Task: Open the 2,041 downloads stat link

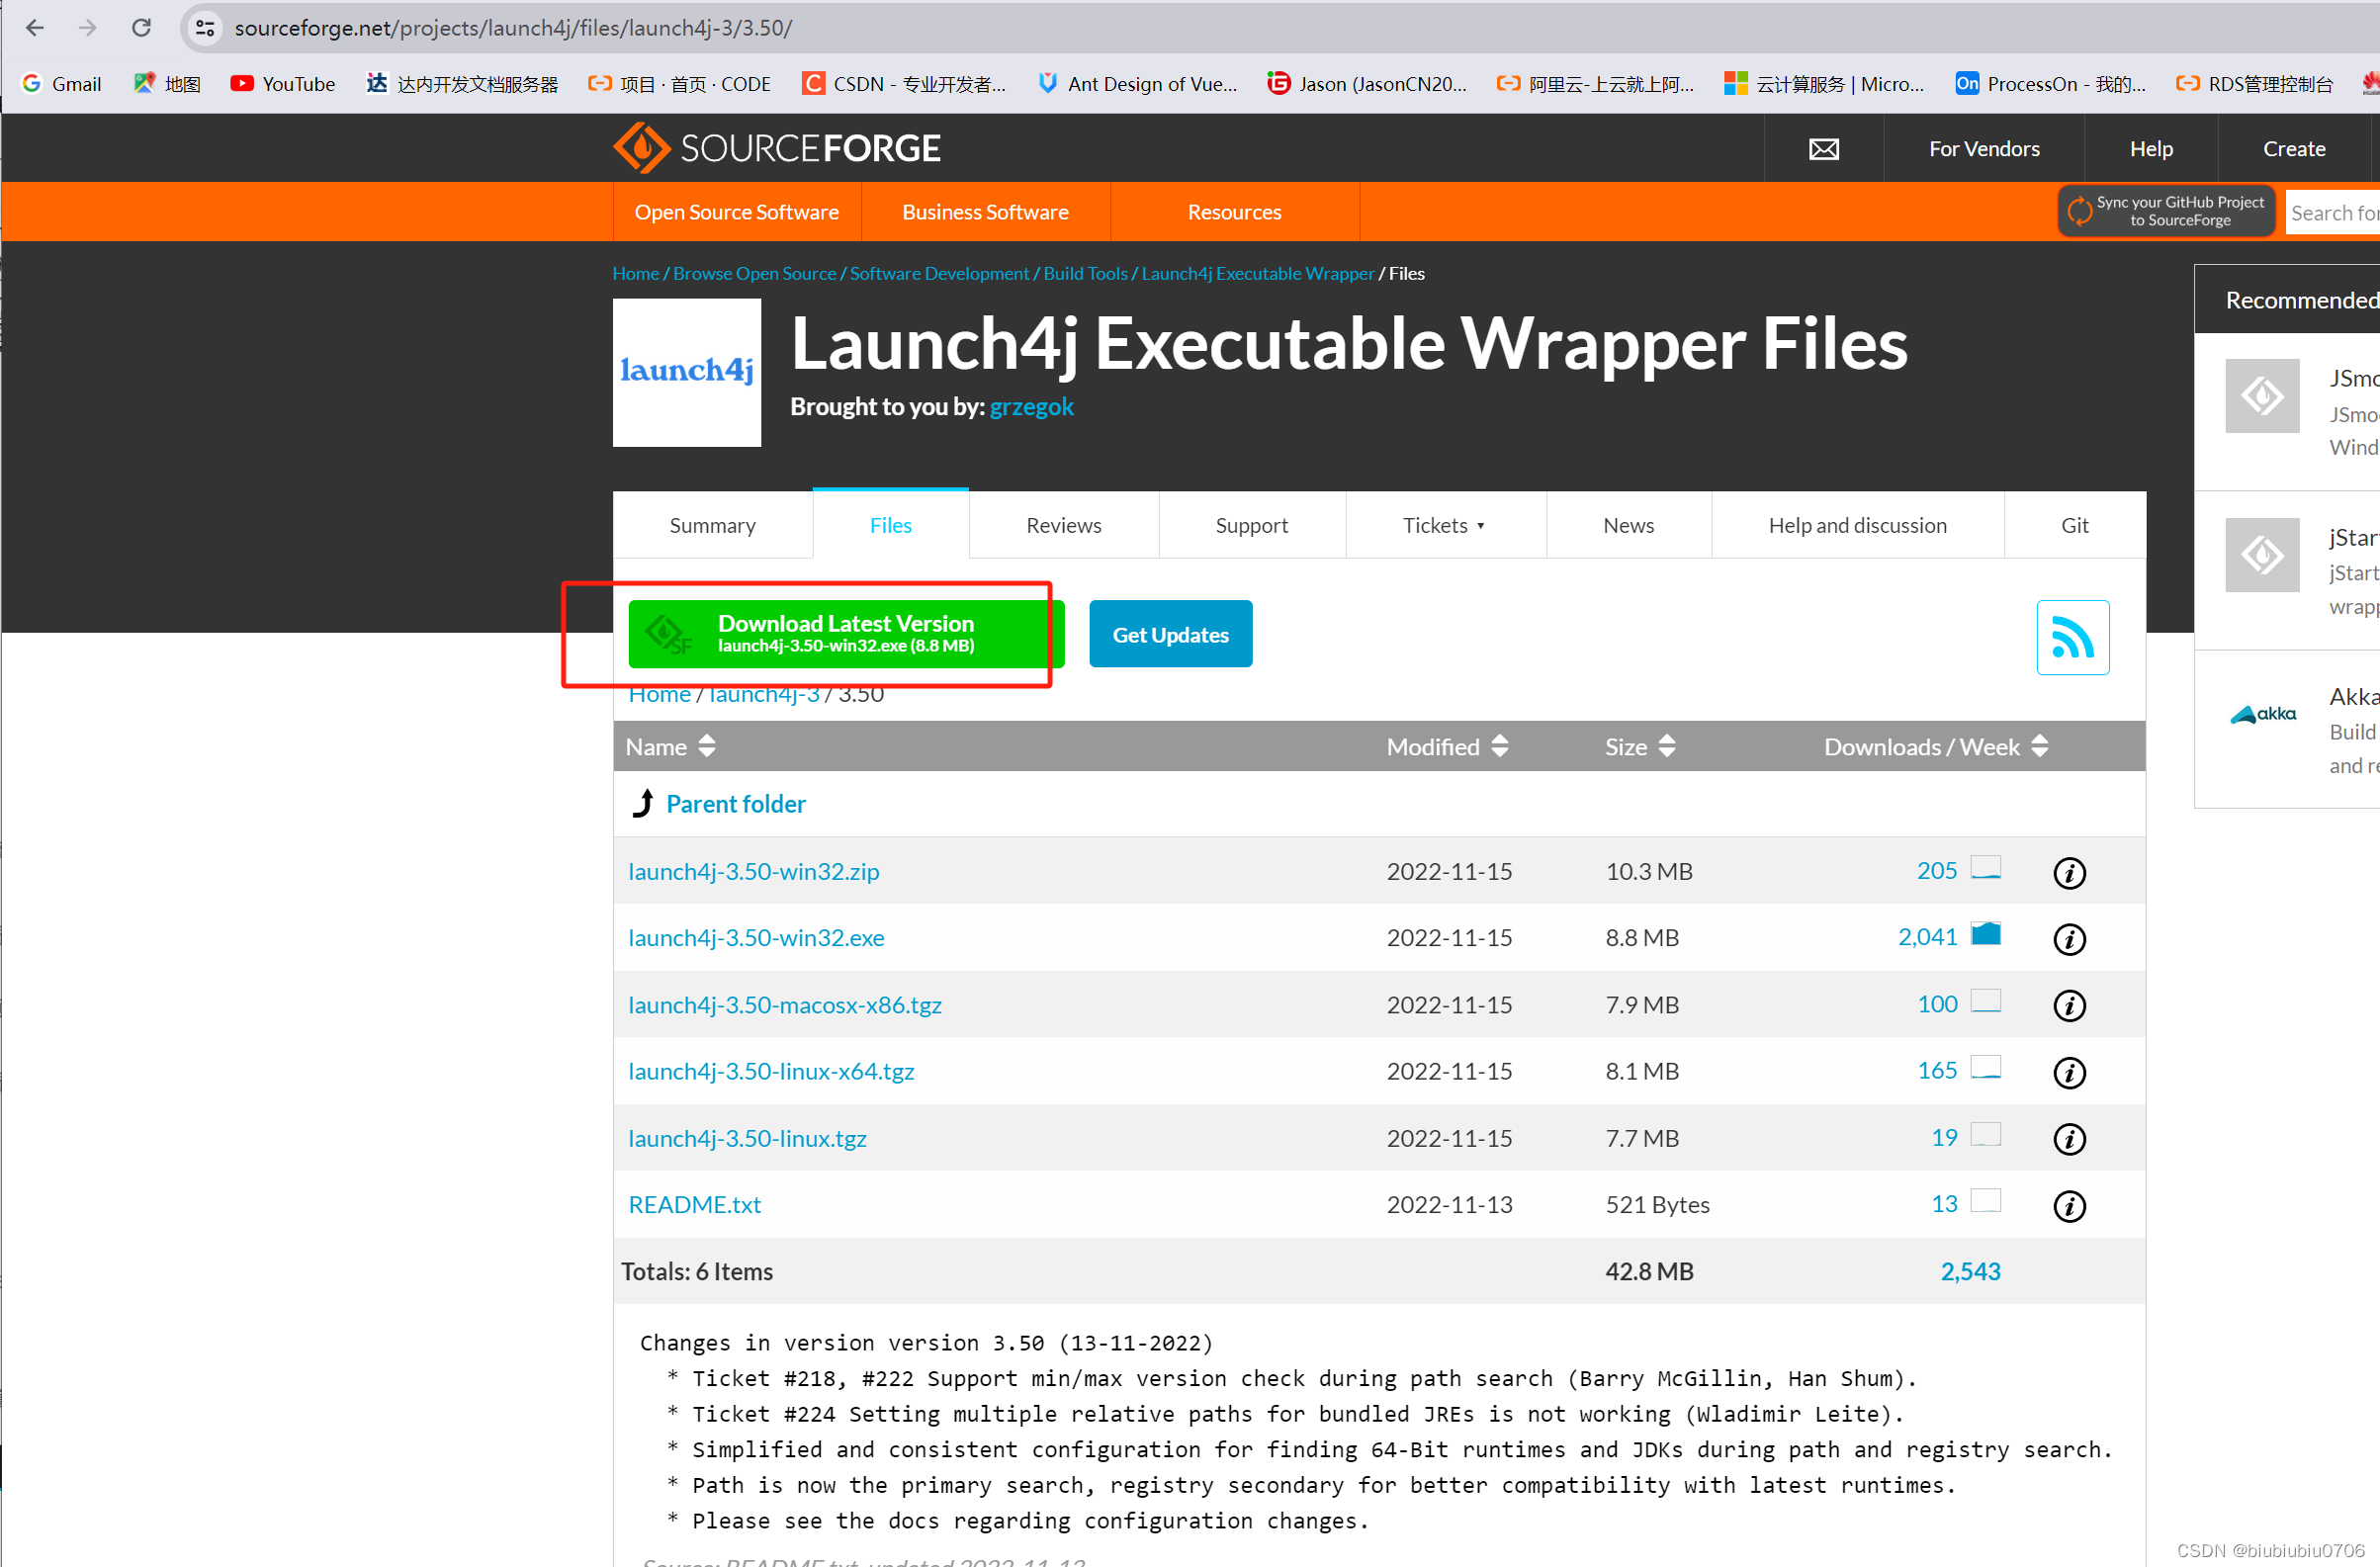Action: pos(1927,937)
